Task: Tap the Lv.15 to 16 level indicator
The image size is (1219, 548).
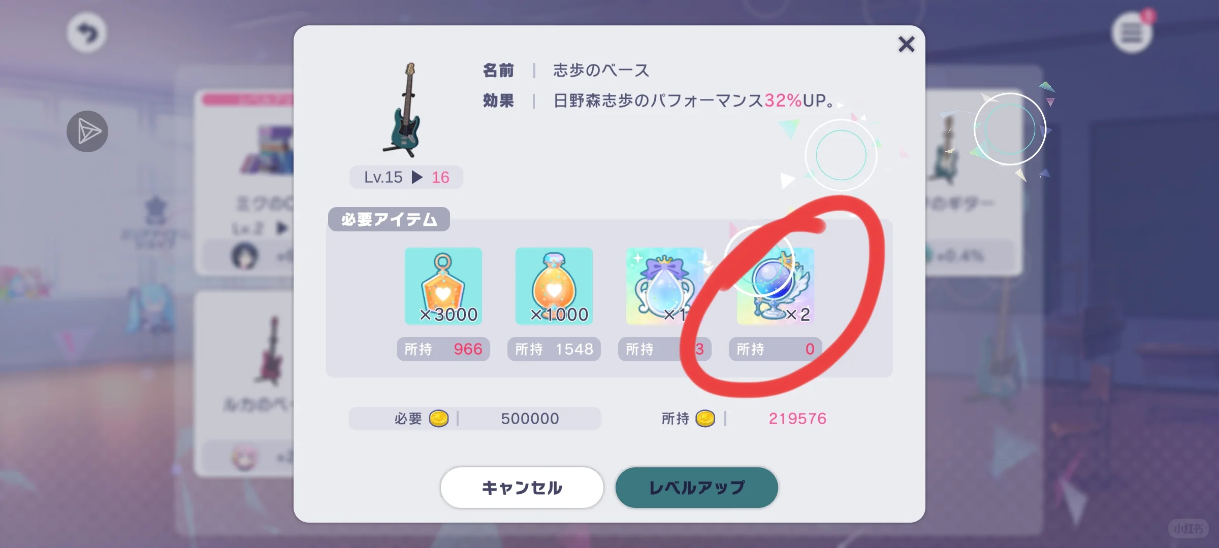Action: click(x=406, y=177)
